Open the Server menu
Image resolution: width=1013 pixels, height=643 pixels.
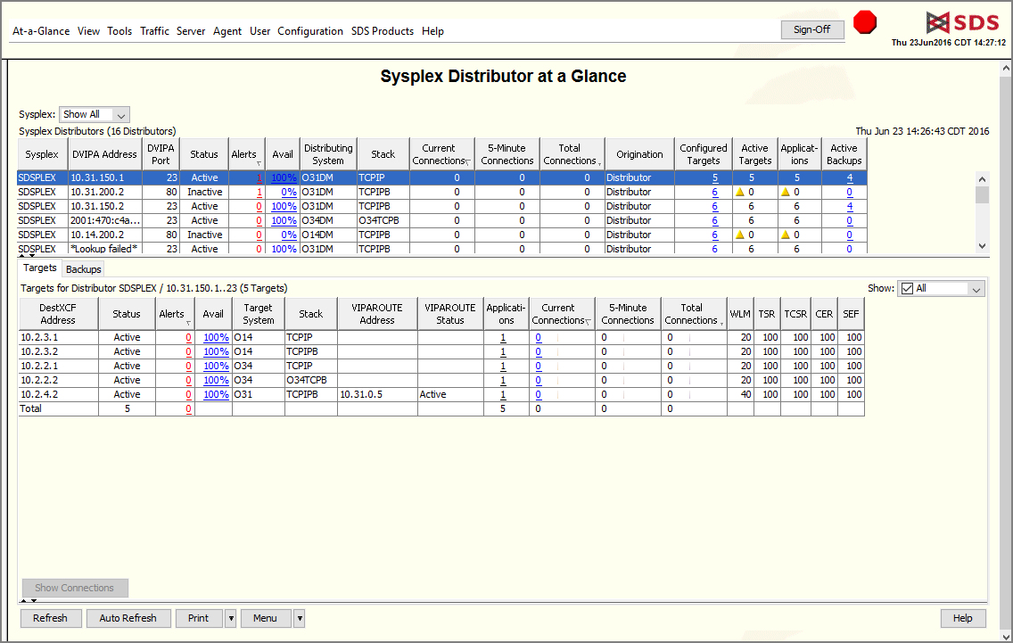pyautogui.click(x=191, y=31)
